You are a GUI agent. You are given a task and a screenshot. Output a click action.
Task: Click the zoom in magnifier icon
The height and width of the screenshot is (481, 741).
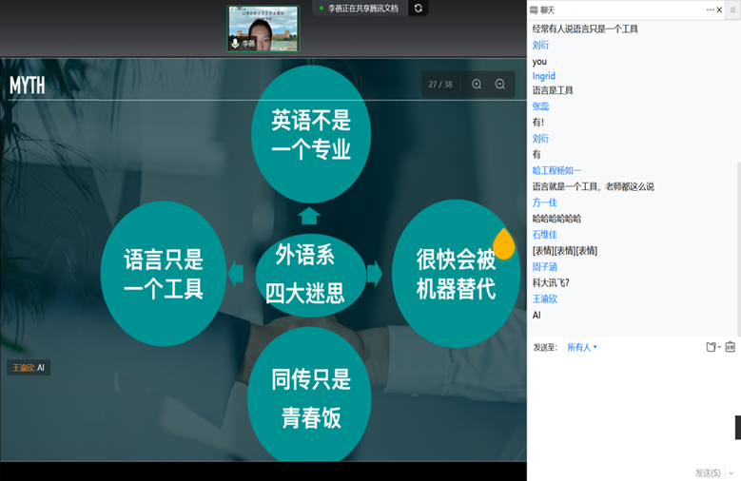coord(477,85)
